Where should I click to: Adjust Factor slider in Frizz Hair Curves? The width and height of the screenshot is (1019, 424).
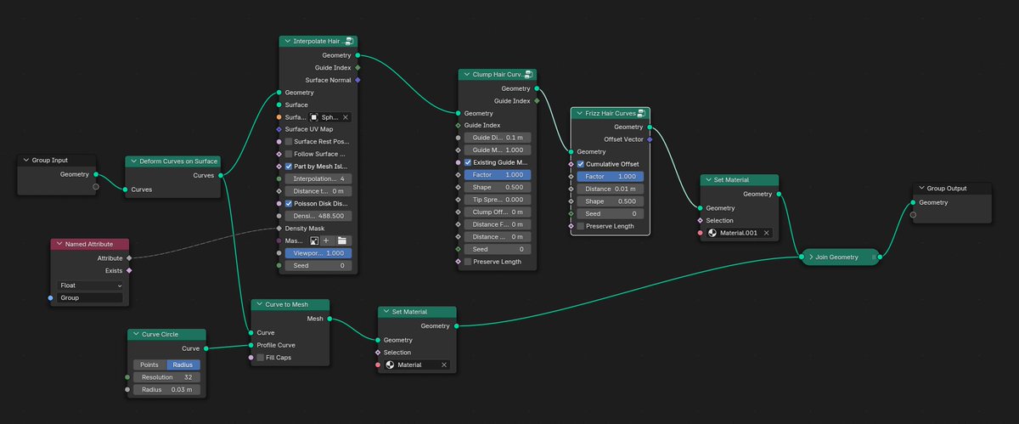(610, 177)
